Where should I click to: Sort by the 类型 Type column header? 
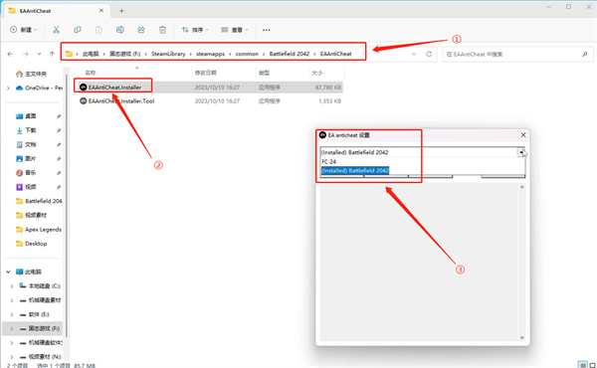(264, 73)
